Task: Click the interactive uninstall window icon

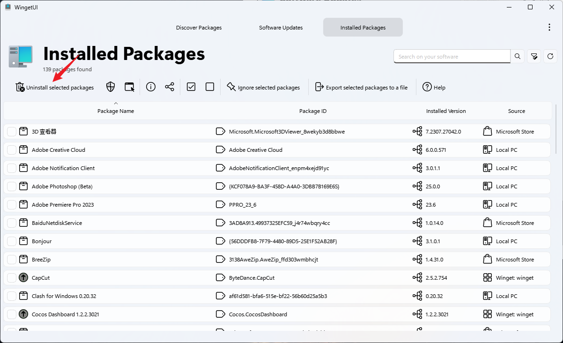Action: pos(130,87)
